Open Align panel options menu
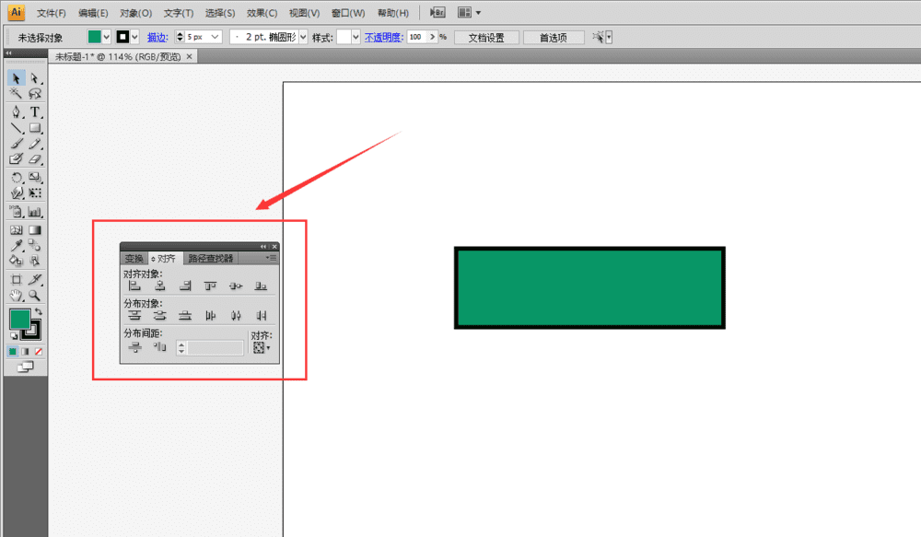 [271, 257]
